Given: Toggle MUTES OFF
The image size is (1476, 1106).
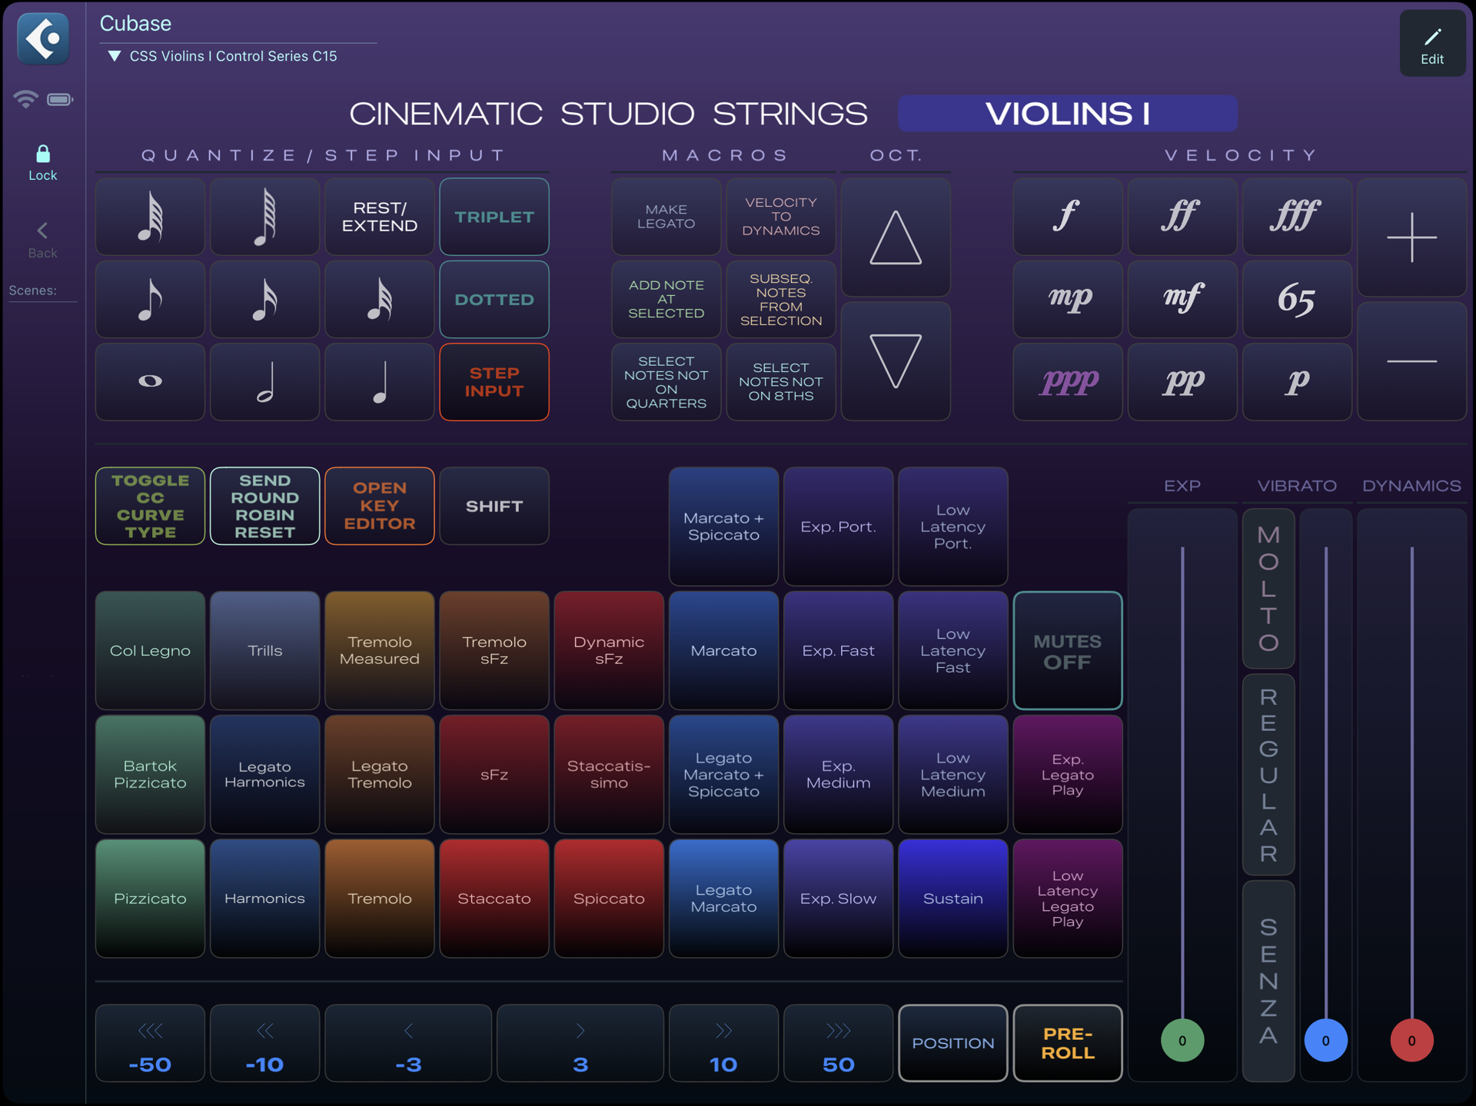Looking at the screenshot, I should pyautogui.click(x=1067, y=650).
